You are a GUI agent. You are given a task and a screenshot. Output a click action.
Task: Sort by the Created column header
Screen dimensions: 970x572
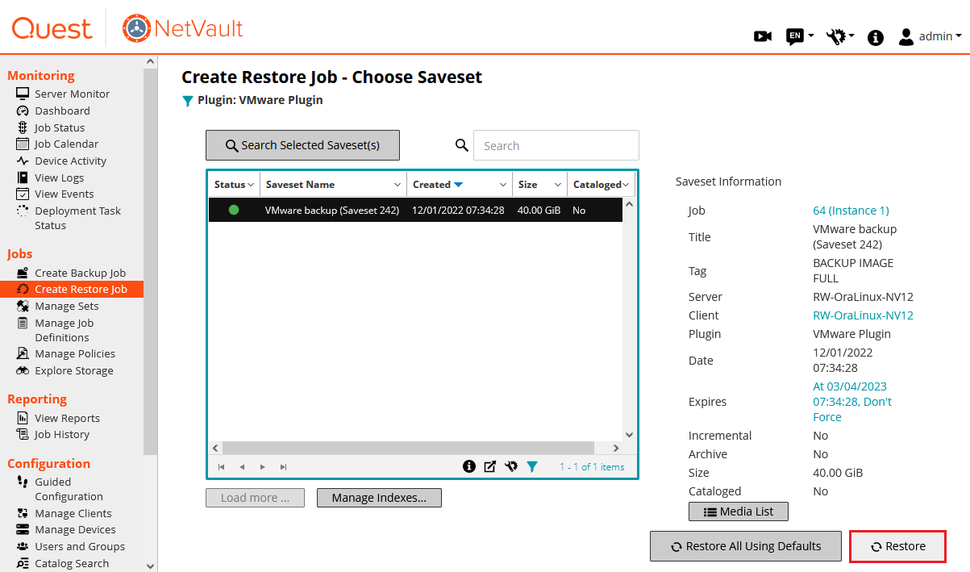tap(431, 185)
